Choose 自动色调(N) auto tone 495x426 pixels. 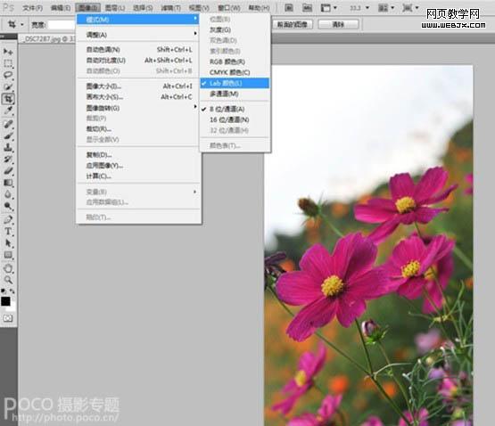pos(138,50)
